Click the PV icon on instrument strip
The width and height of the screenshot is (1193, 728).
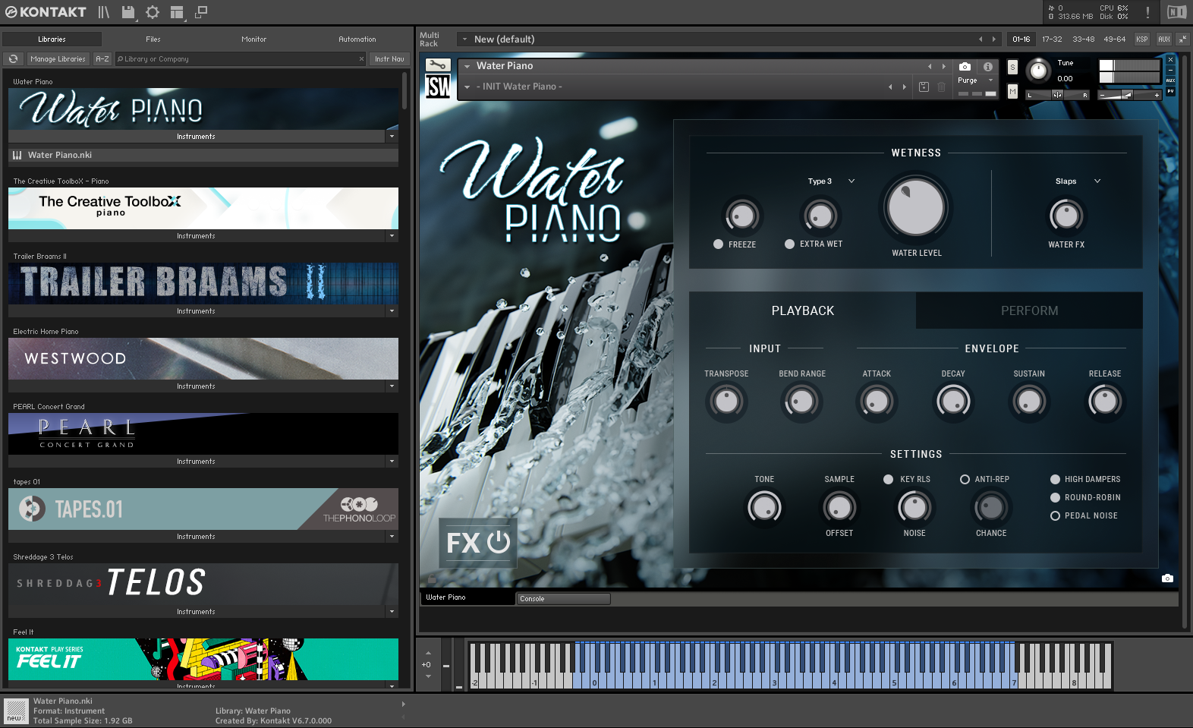[1170, 91]
